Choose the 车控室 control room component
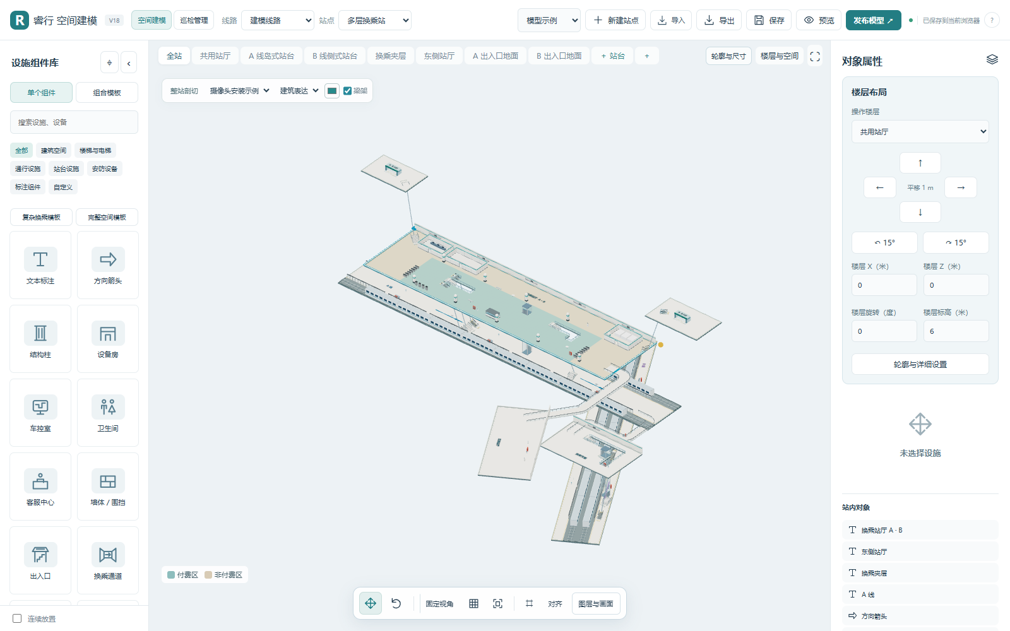Screen dimensions: 1010x631 [40, 413]
